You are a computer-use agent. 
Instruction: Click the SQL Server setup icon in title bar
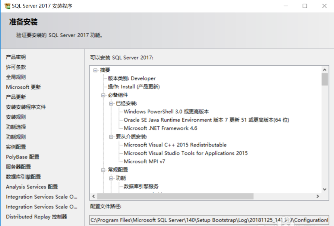pyautogui.click(x=8, y=5)
